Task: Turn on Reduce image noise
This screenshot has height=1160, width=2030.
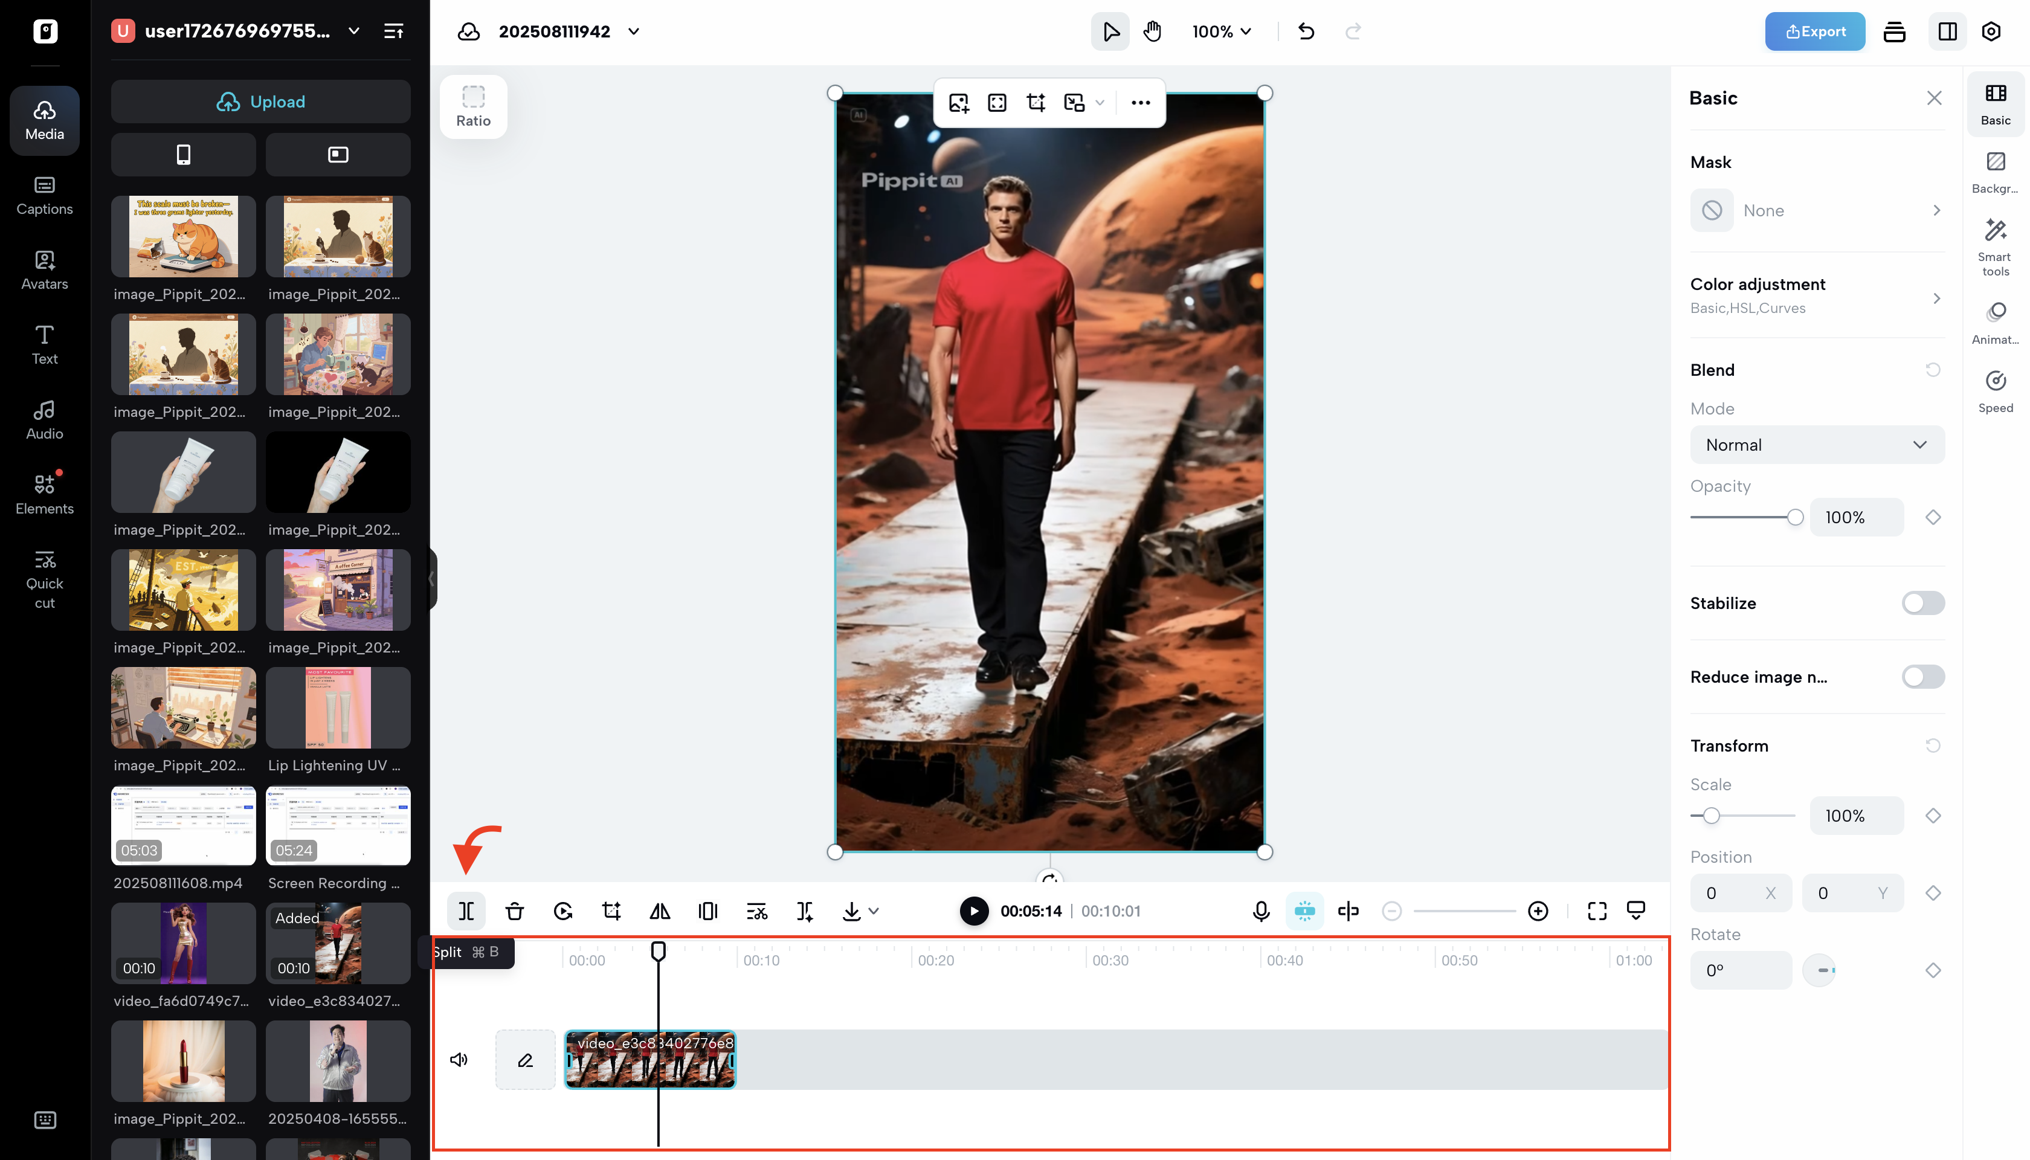Action: point(1921,677)
